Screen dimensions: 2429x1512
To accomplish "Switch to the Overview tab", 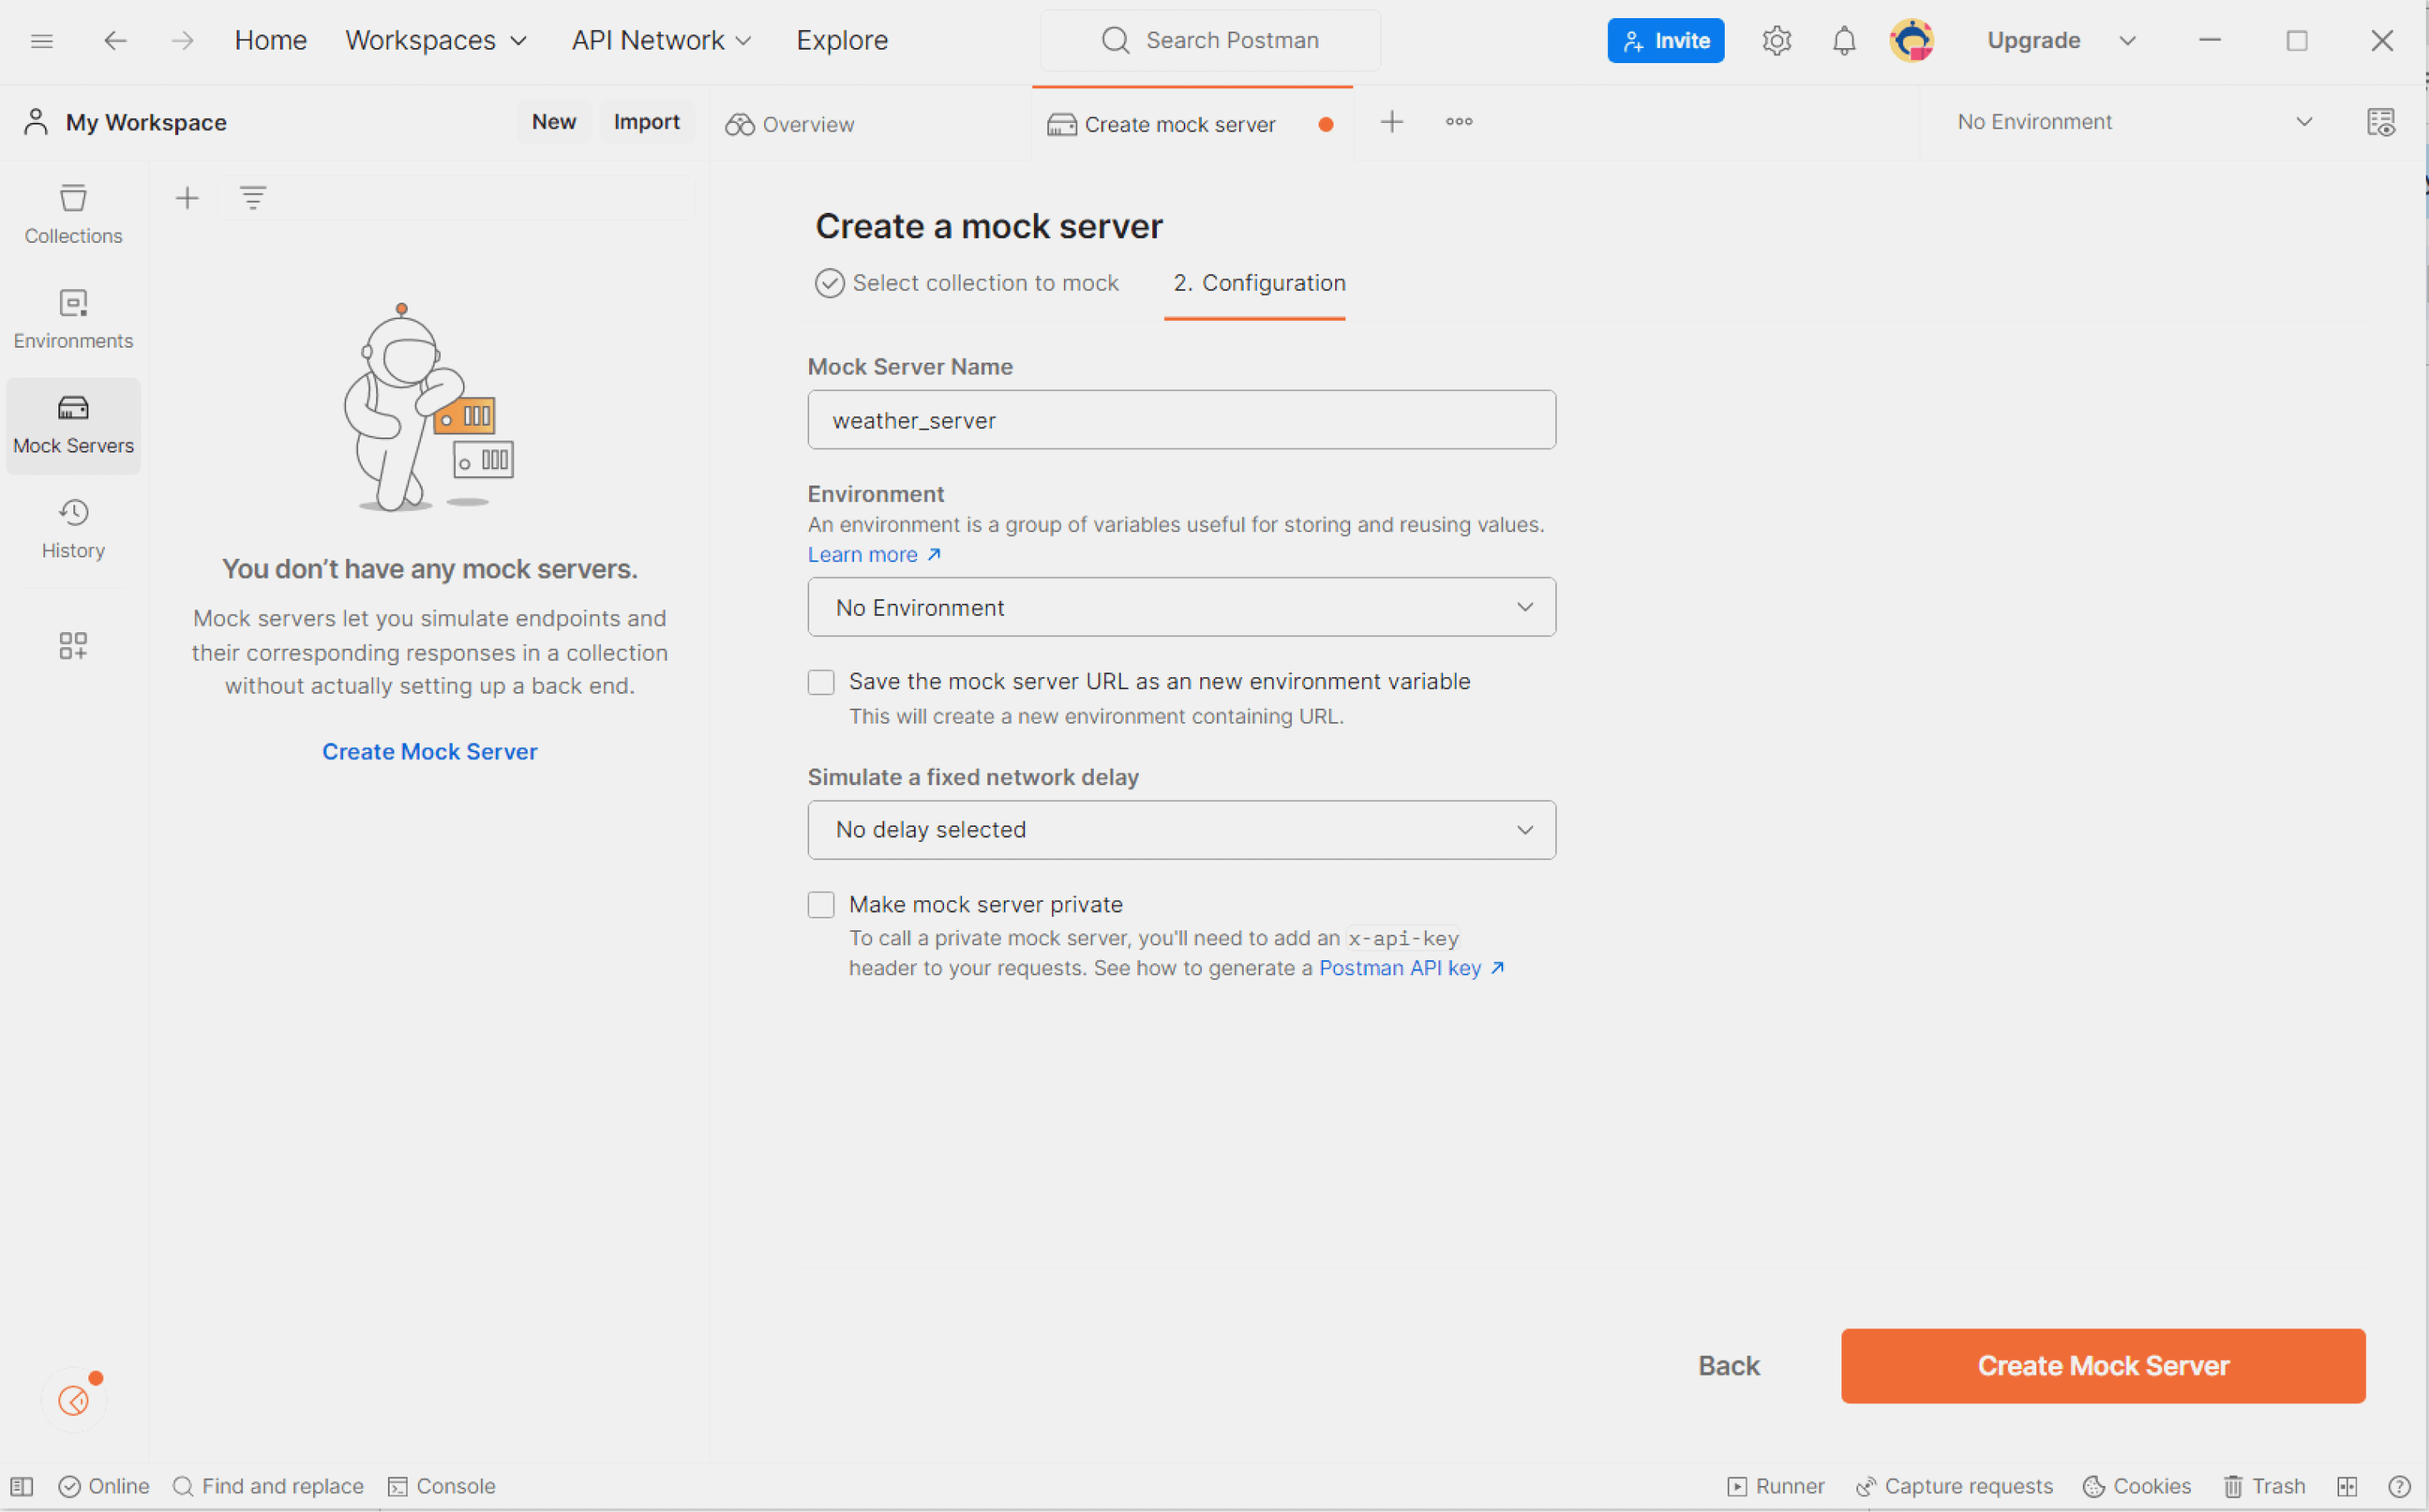I will tap(790, 124).
